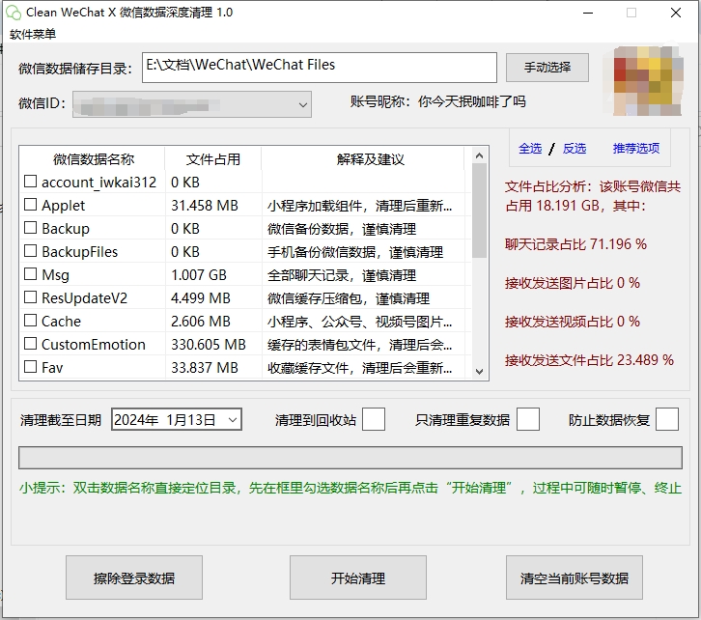Screen dimensions: 701x620
Task: Click the 全选 link
Action: coord(530,149)
